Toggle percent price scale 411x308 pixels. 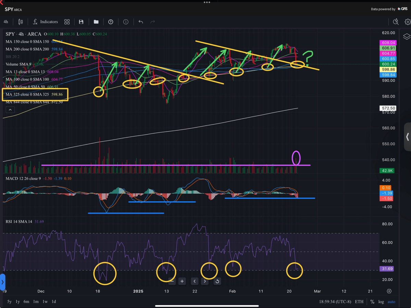pos(372,301)
